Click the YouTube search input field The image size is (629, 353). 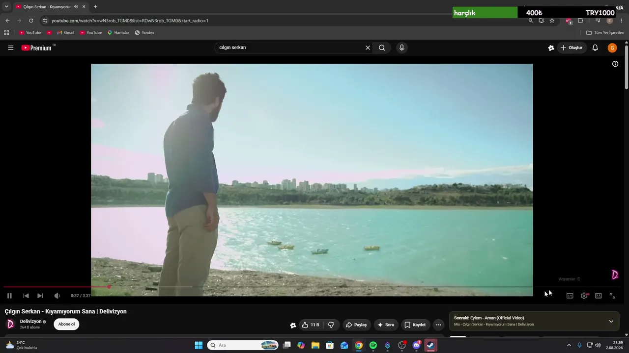click(290, 48)
